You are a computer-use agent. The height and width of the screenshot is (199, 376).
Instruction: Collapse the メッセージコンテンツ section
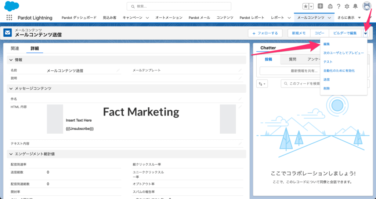point(11,89)
